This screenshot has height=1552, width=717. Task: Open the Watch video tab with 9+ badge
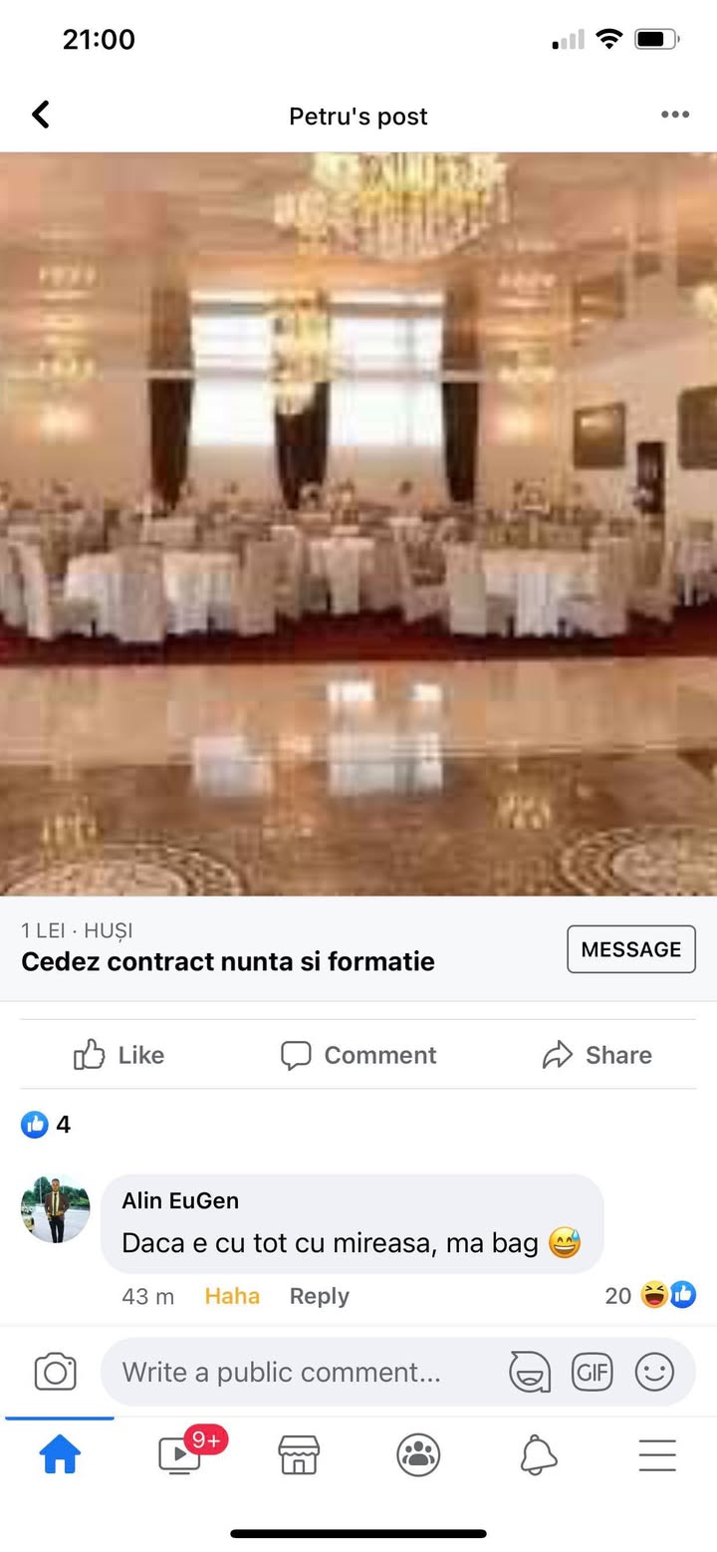tap(180, 1455)
